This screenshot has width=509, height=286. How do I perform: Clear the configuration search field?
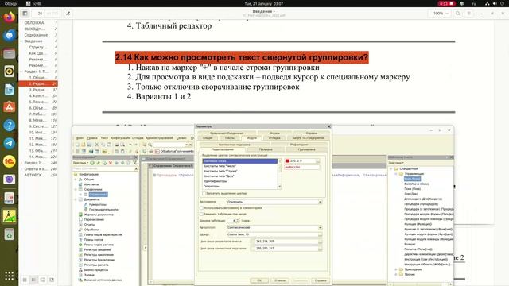(x=136, y=169)
